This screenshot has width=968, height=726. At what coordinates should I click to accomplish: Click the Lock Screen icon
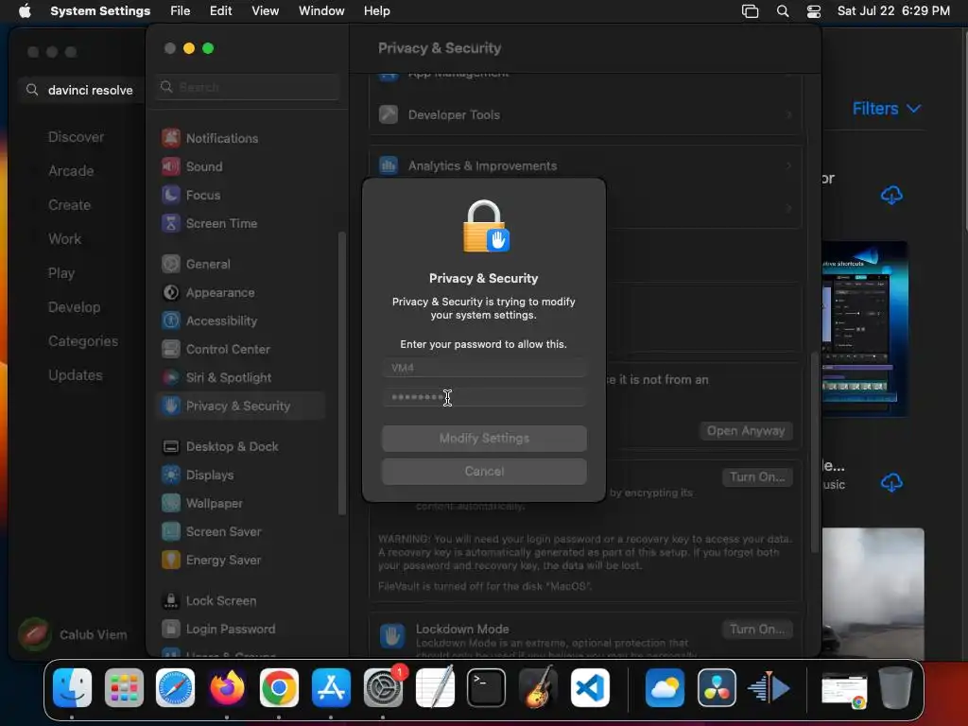coord(171,600)
